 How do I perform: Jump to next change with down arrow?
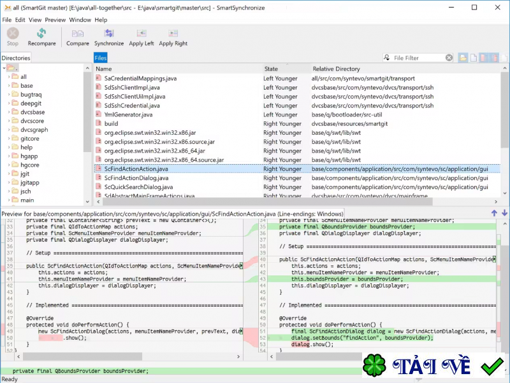click(x=504, y=213)
